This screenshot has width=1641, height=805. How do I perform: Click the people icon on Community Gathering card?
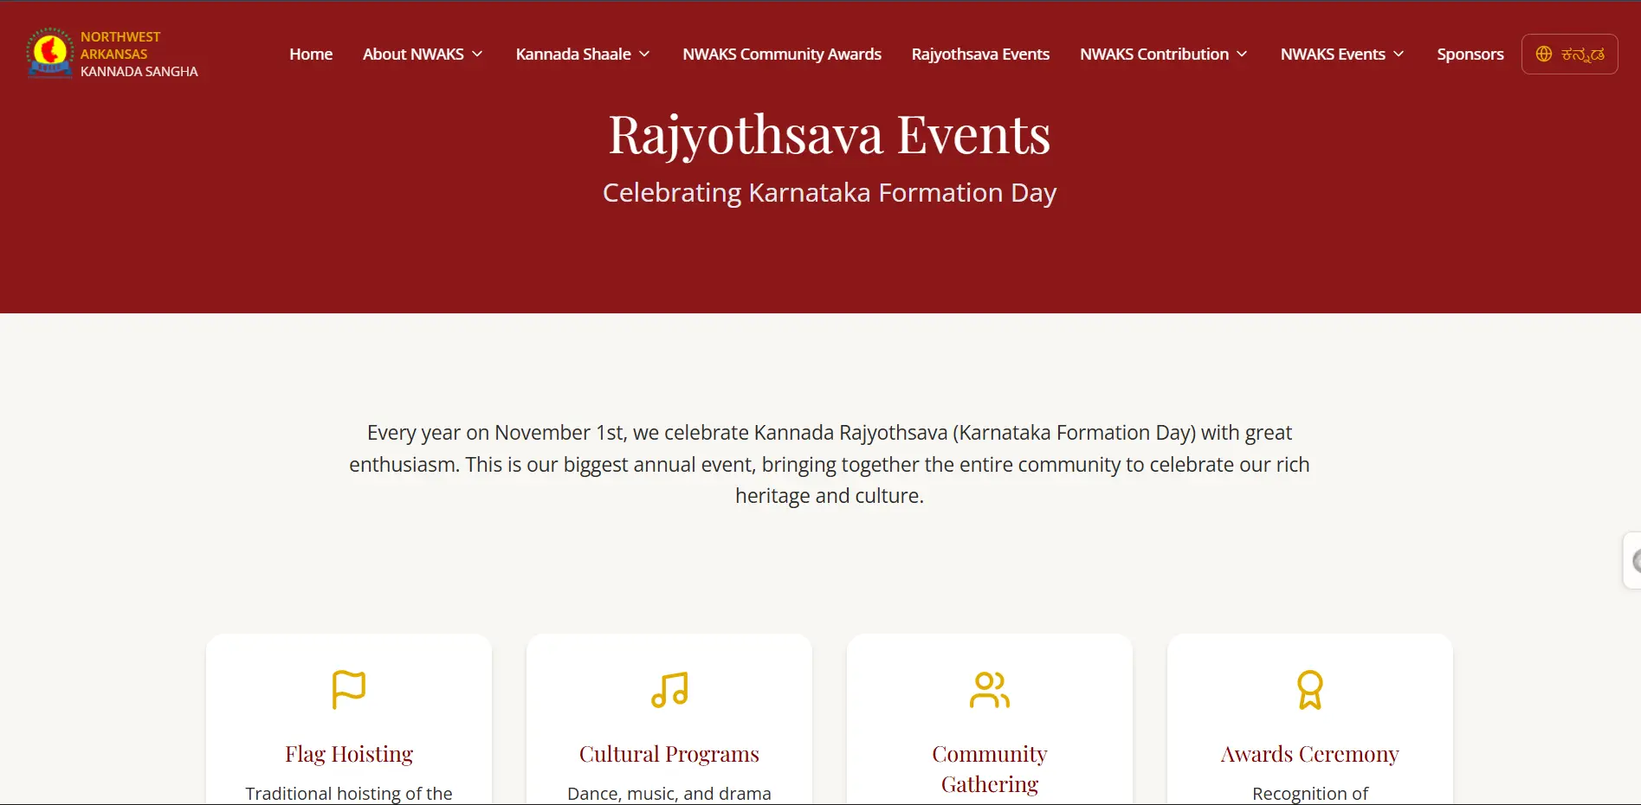pyautogui.click(x=989, y=688)
